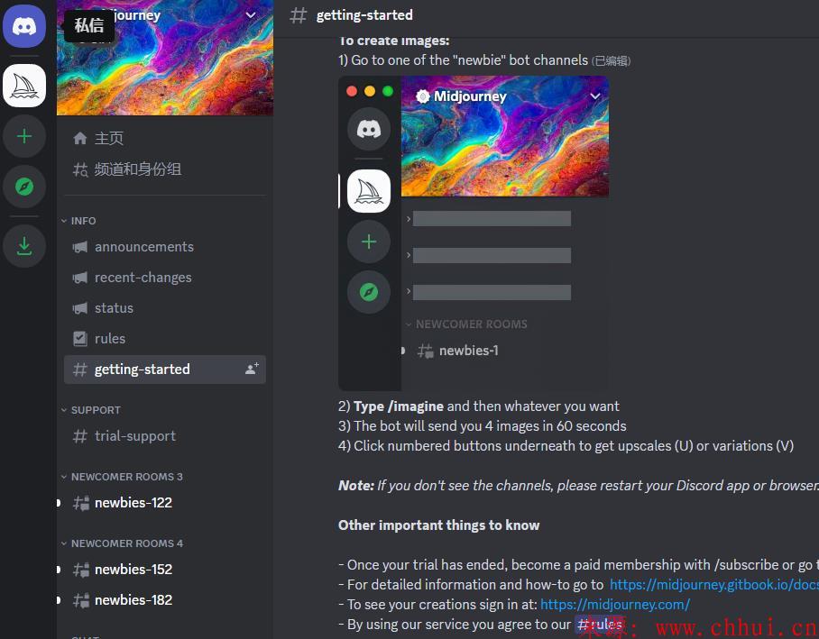Click the create invite icon on getting-started
This screenshot has height=639, width=819.
252,370
